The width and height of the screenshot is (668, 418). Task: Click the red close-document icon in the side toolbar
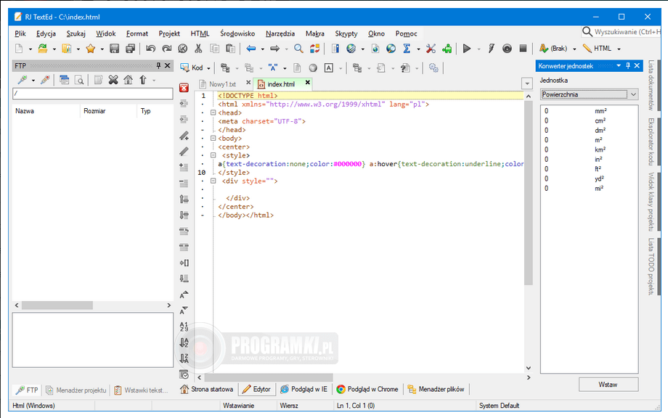pos(184,88)
